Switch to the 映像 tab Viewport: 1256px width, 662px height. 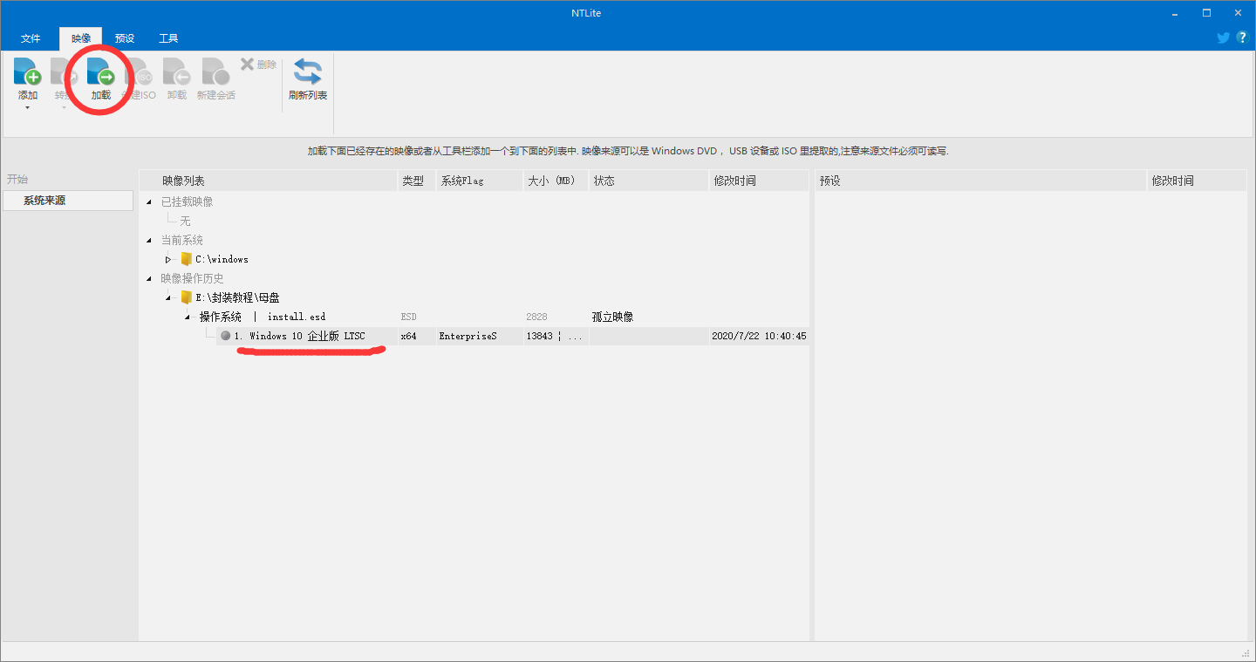81,38
